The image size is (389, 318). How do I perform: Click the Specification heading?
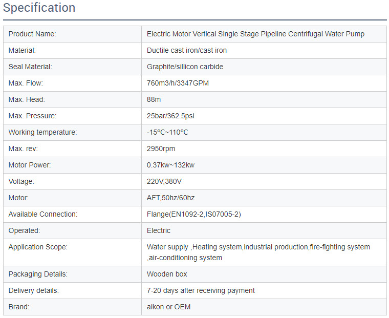point(39,8)
